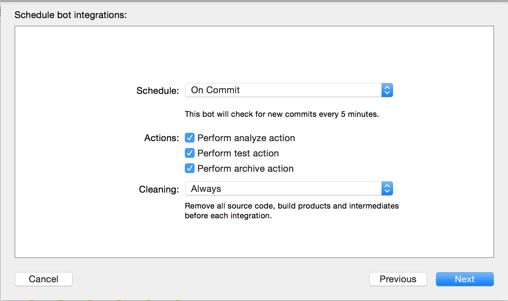Screen dimensions: 508x301
Task: Uncheck the Perform test action checkbox
Action: point(190,153)
